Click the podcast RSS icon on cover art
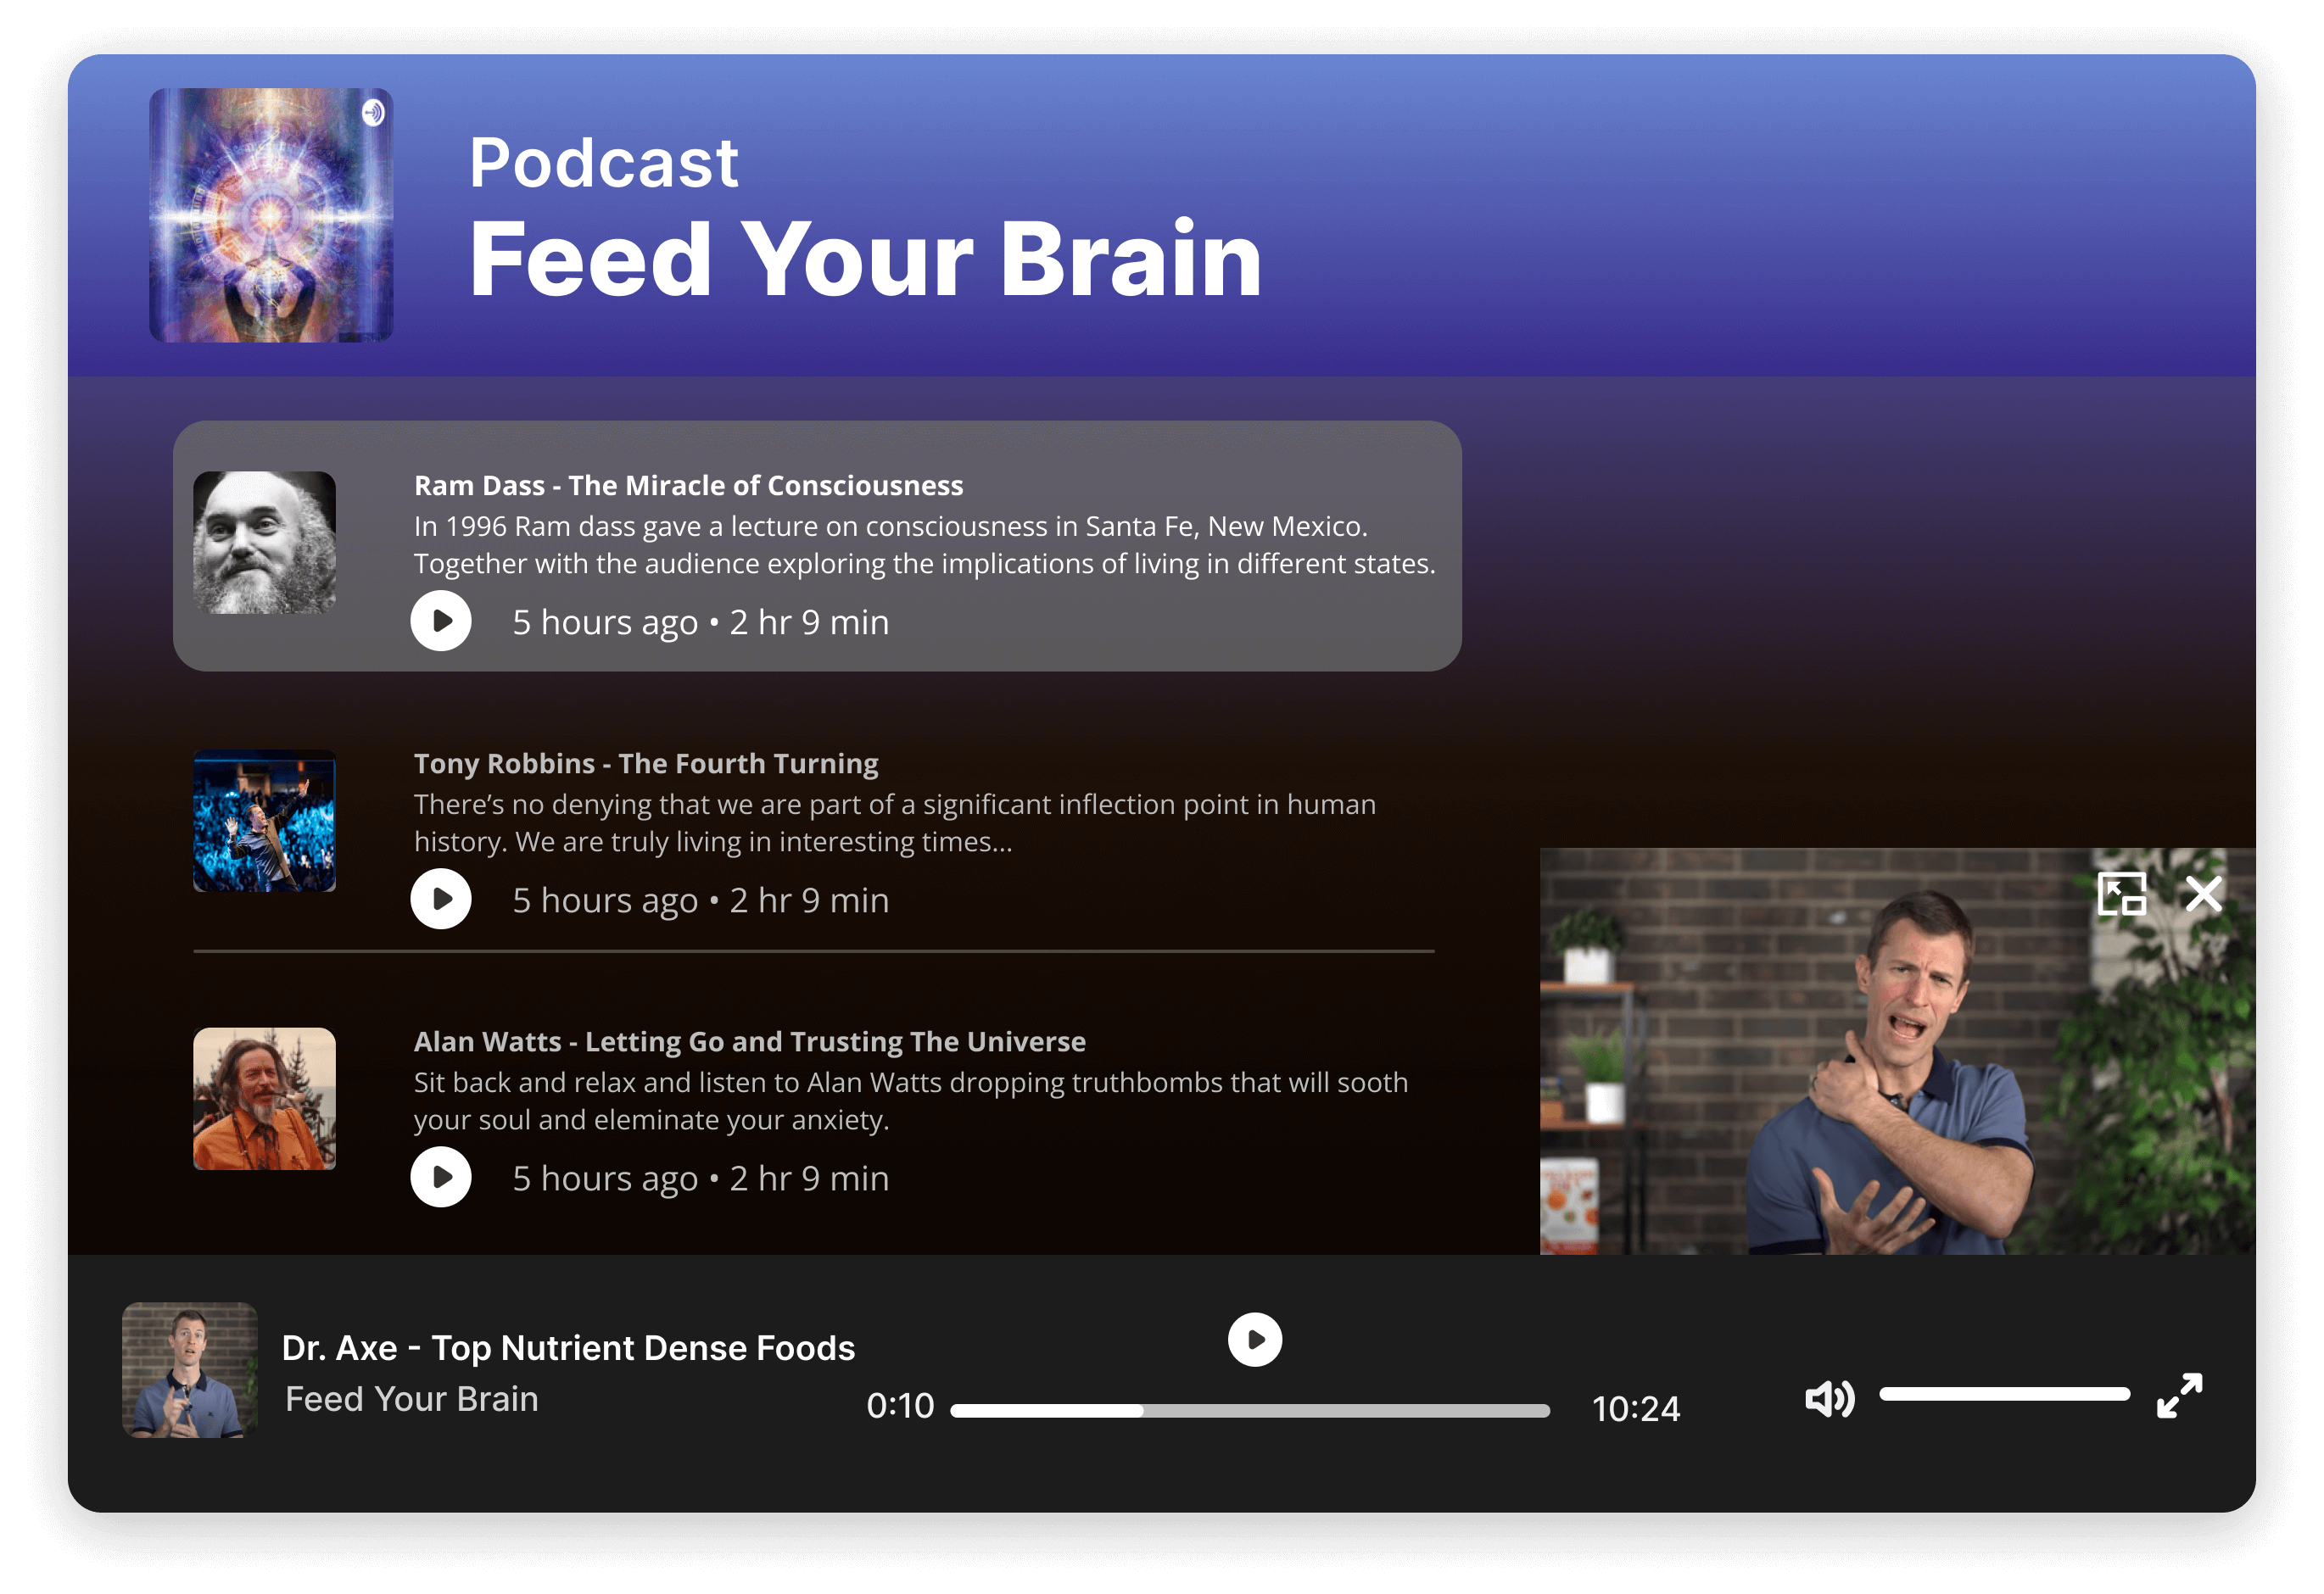Screen dimensions: 2324x1594 375,111
